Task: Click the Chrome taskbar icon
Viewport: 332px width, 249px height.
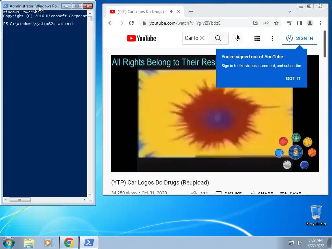Action: click(69, 243)
